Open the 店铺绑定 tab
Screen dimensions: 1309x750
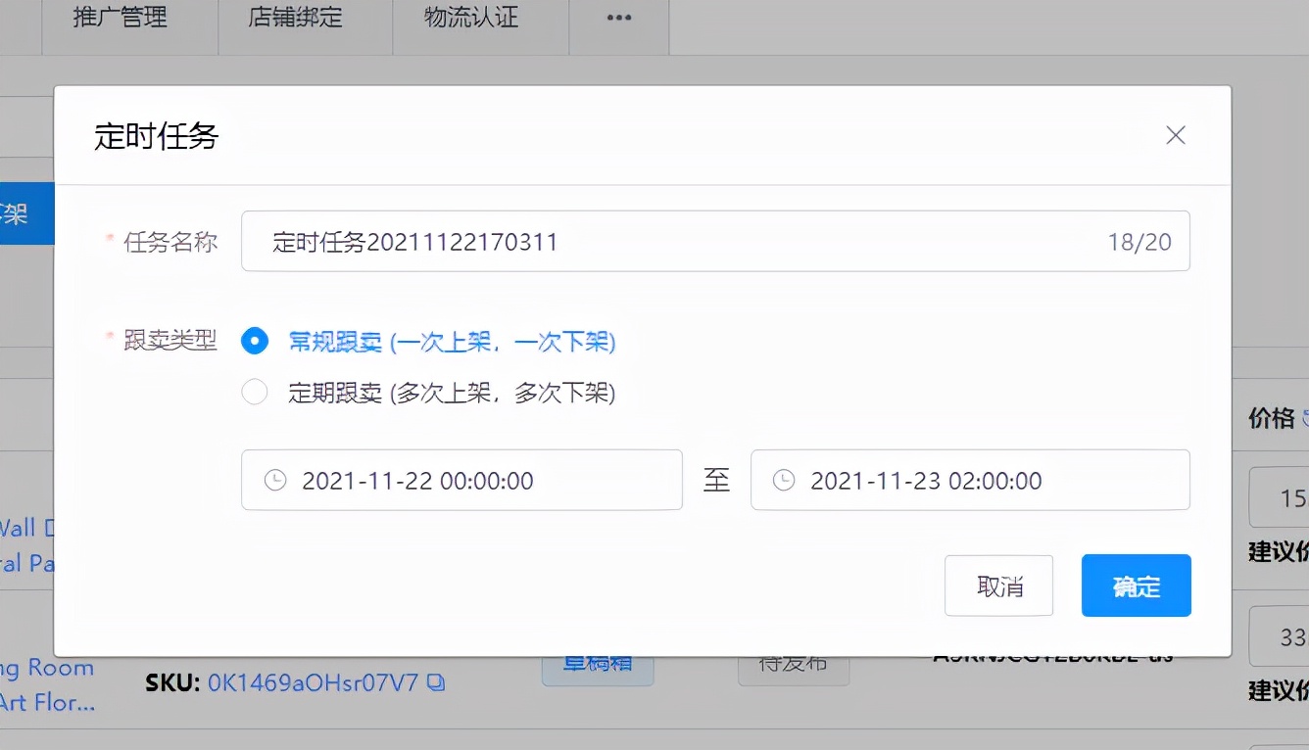(296, 18)
